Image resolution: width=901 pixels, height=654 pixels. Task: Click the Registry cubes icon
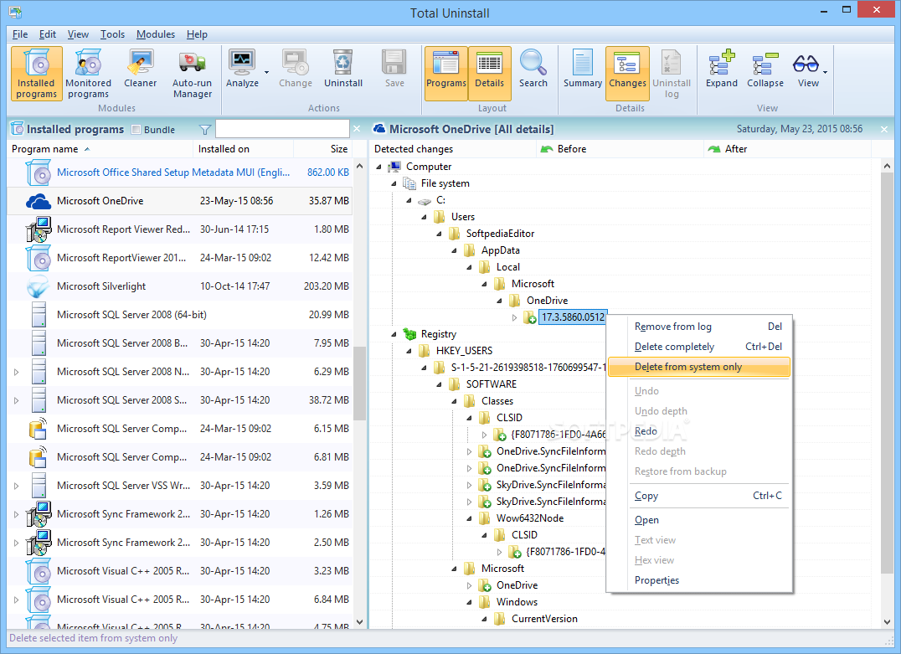tap(409, 334)
